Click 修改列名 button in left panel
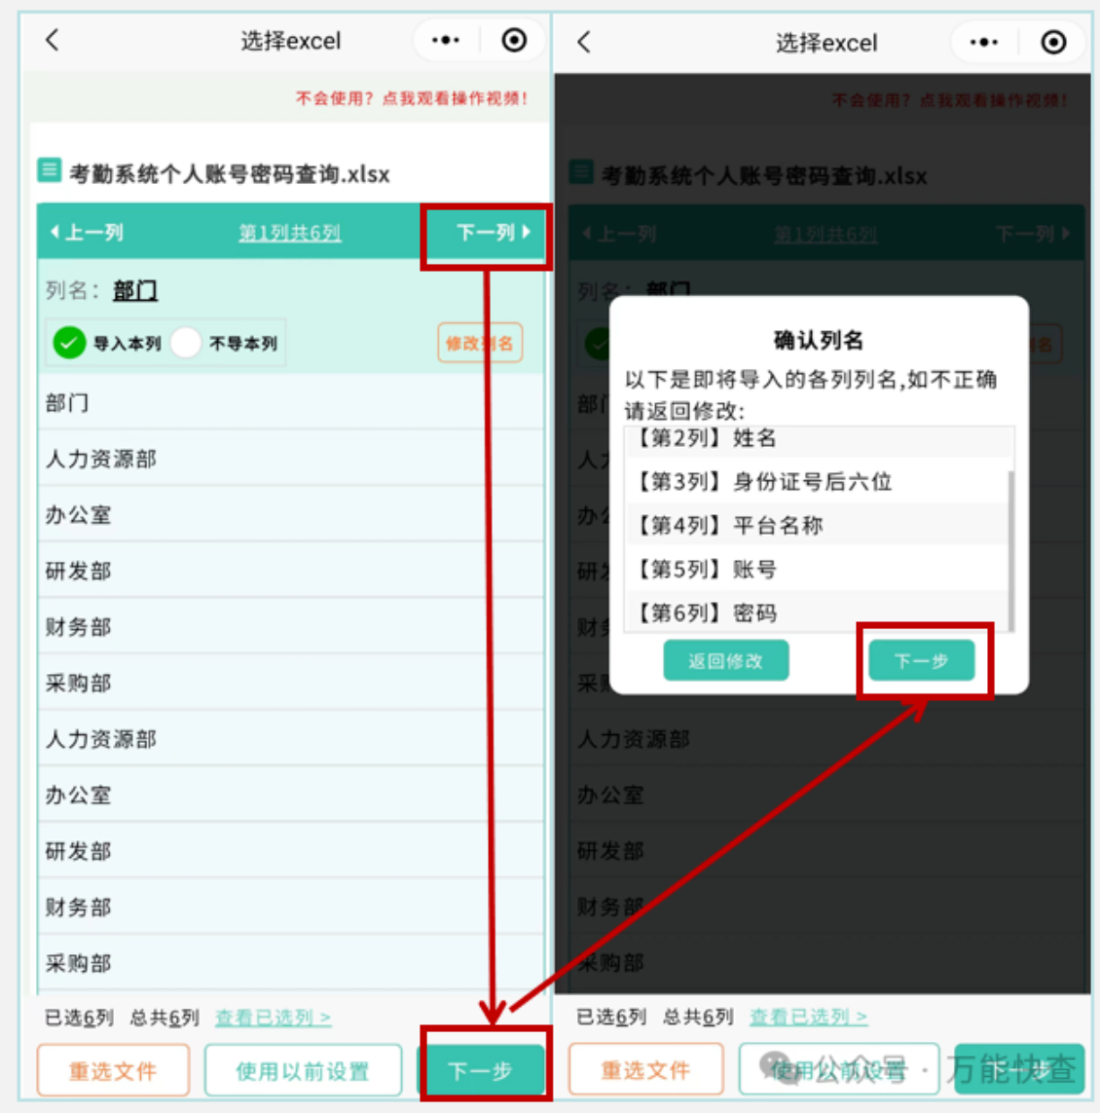The width and height of the screenshot is (1100, 1113). click(480, 343)
